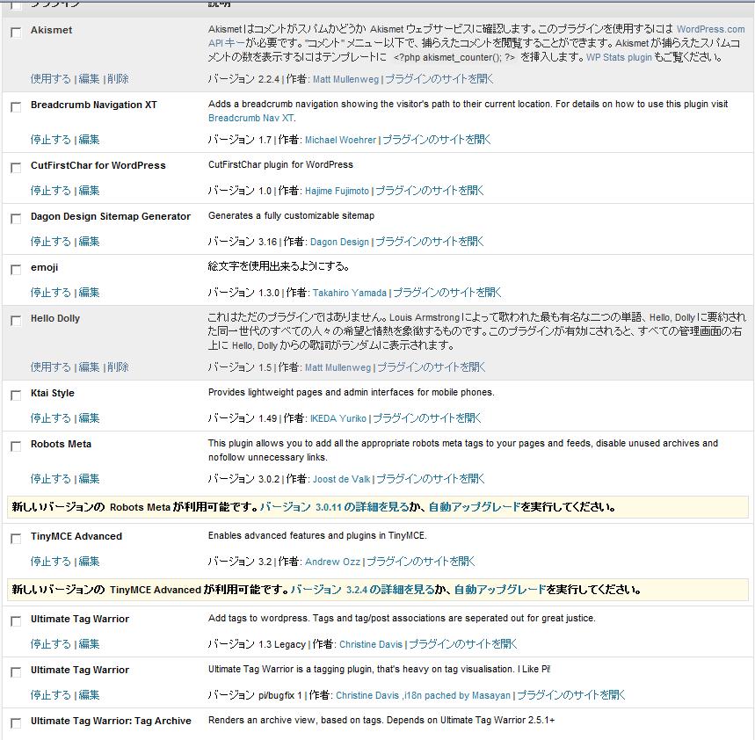Image resolution: width=755 pixels, height=740 pixels.
Task: Open Matt Mullenweg author link for Akismet
Action: pos(345,79)
